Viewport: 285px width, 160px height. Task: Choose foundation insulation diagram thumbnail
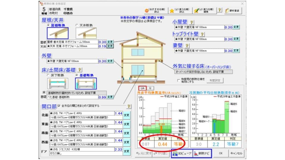point(86,84)
